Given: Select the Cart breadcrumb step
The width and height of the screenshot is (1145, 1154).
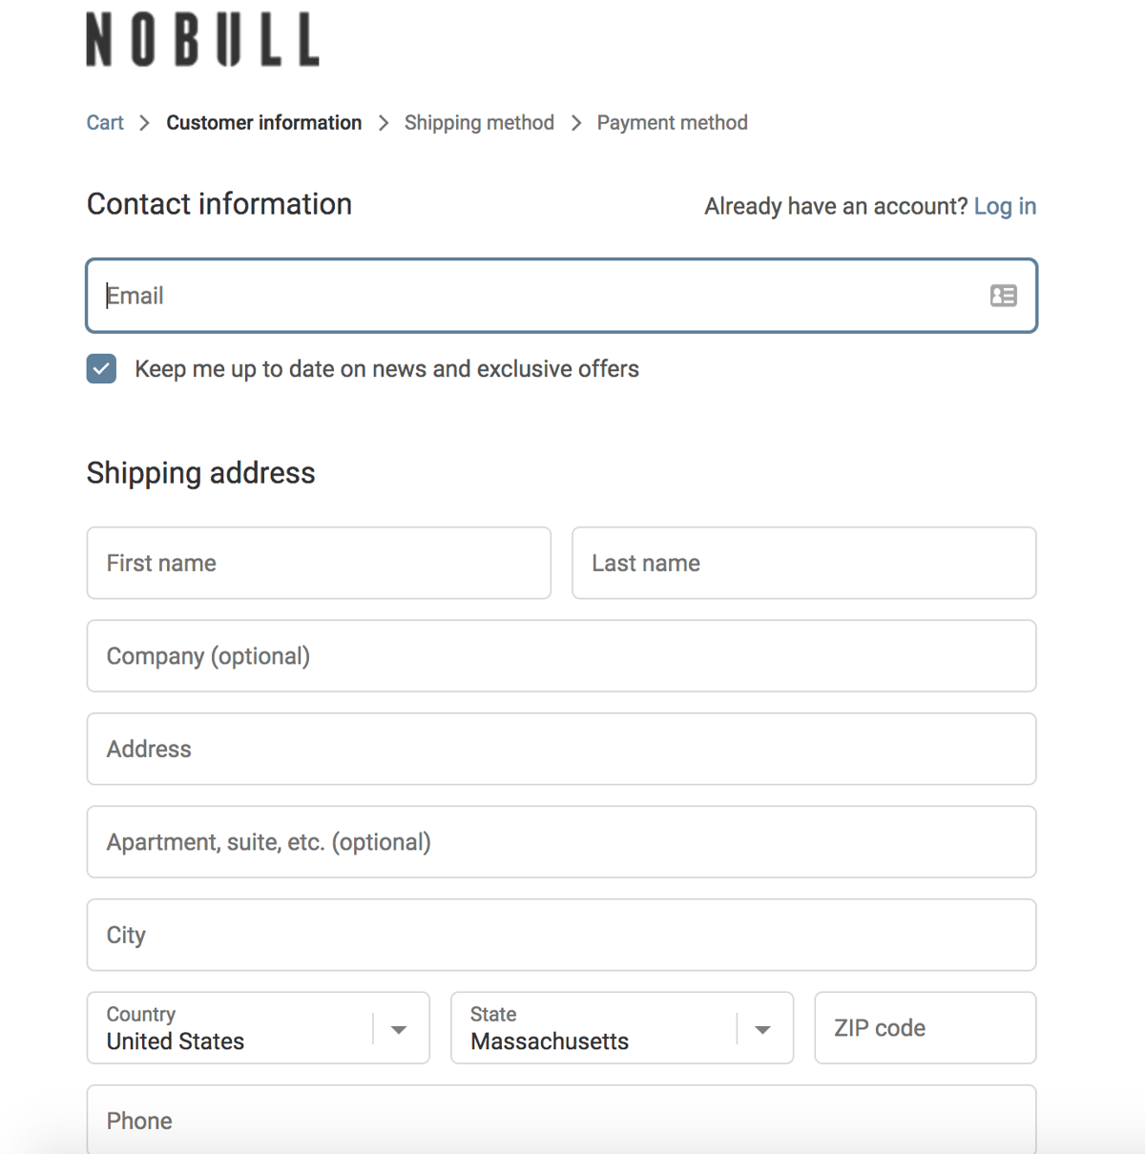Looking at the screenshot, I should click(x=105, y=123).
